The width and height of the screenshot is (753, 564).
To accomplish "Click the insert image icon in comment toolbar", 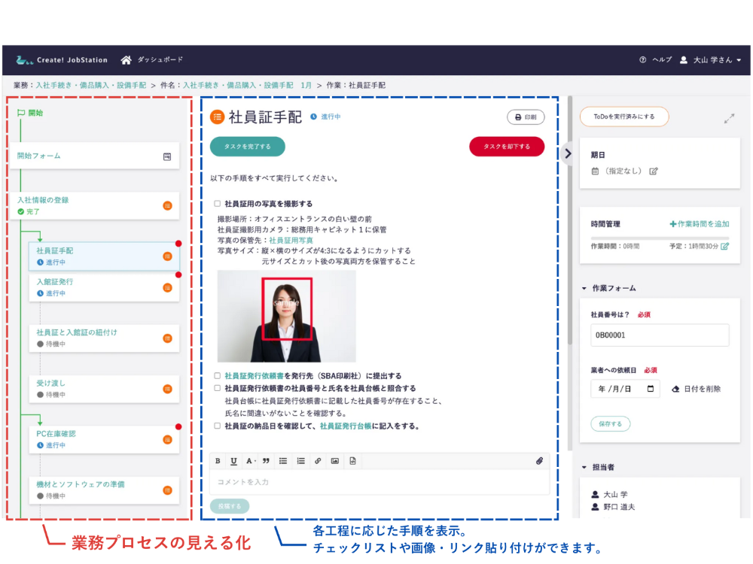I will 335,461.
